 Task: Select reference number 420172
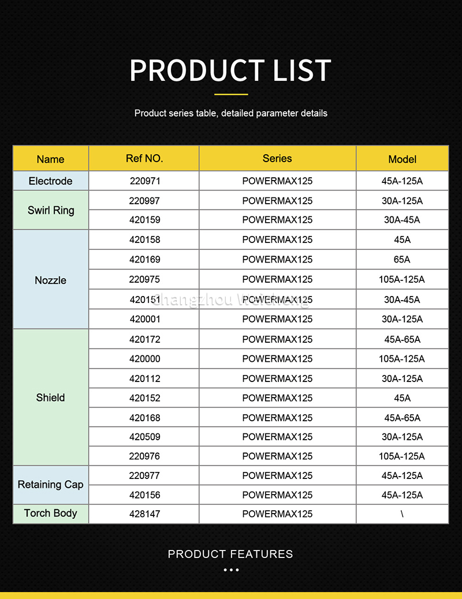point(145,339)
